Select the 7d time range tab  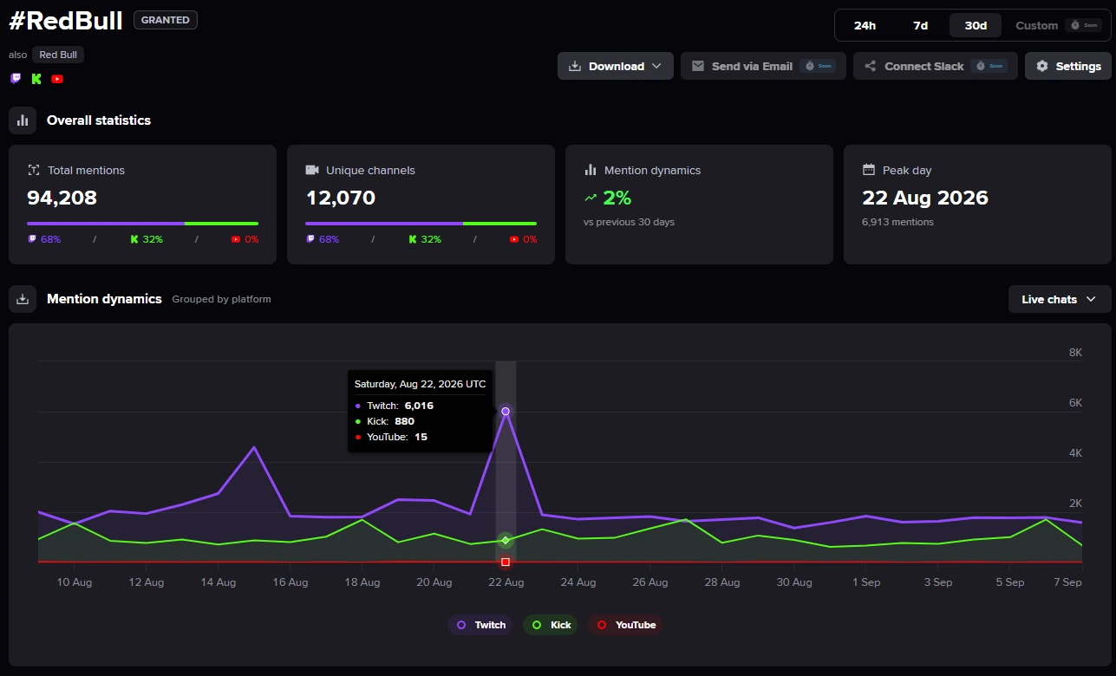tap(920, 25)
